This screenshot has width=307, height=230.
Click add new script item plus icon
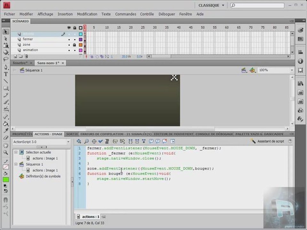coord(79,141)
